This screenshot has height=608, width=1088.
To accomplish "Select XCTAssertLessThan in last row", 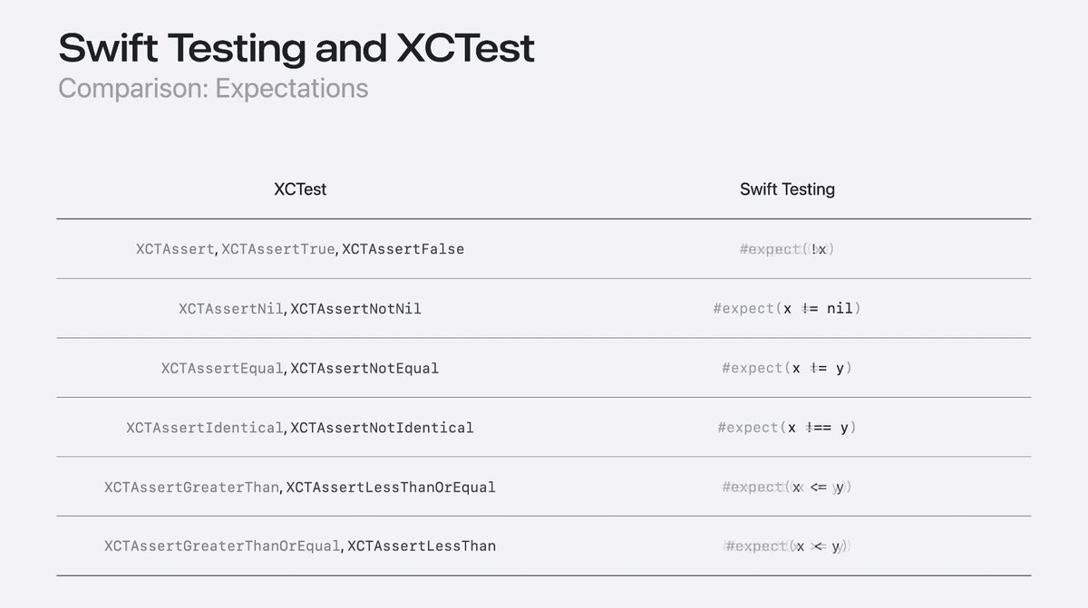I will click(422, 546).
